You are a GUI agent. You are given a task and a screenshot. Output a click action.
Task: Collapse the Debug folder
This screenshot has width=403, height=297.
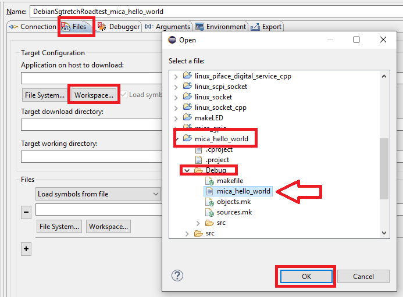187,171
